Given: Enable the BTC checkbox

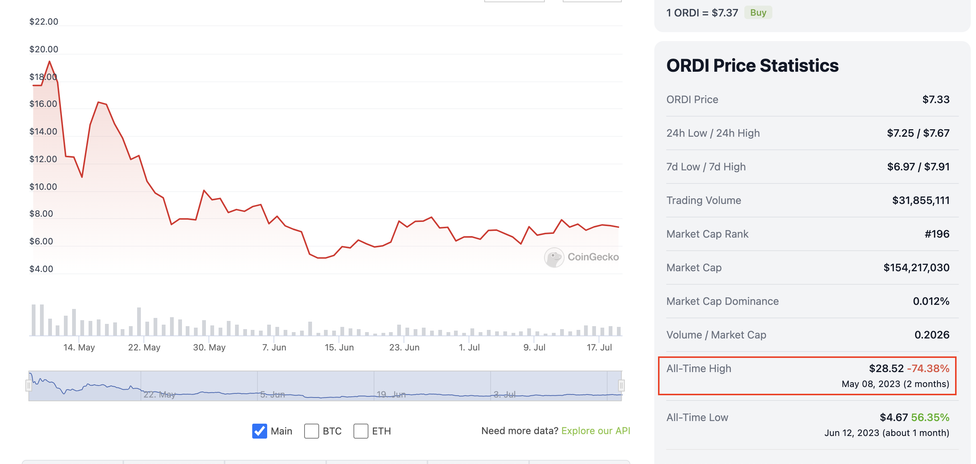Looking at the screenshot, I should (x=311, y=431).
